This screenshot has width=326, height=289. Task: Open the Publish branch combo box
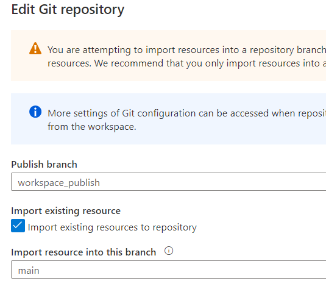point(168,182)
